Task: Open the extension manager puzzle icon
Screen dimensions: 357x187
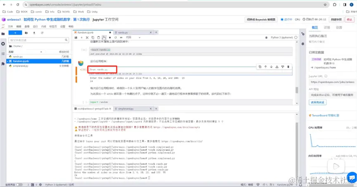Action: click(3, 64)
